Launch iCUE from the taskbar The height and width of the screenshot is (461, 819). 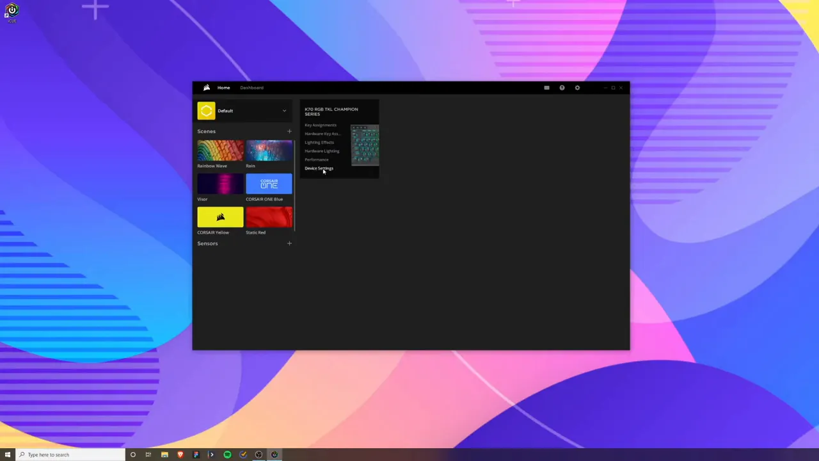click(274, 455)
